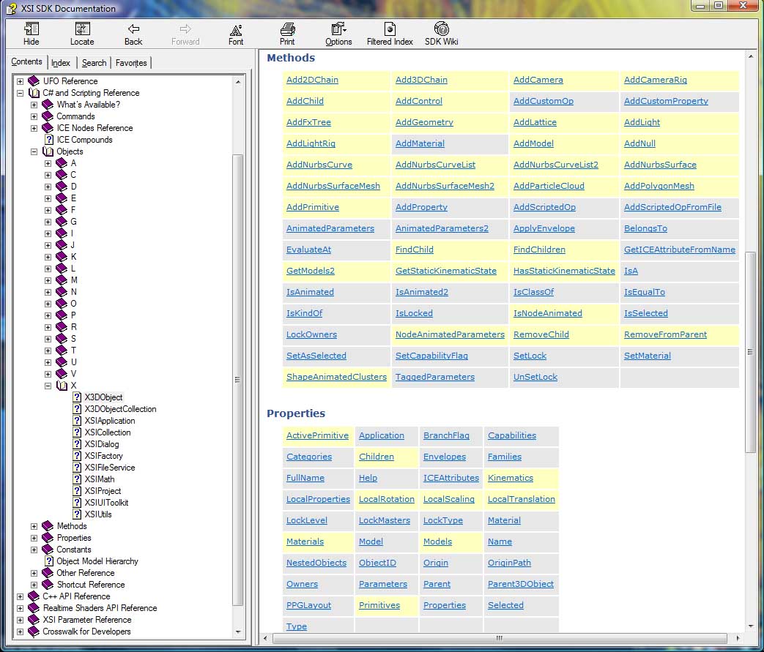The width and height of the screenshot is (764, 652).
Task: Open the Add2DChain method link
Action: pos(312,80)
